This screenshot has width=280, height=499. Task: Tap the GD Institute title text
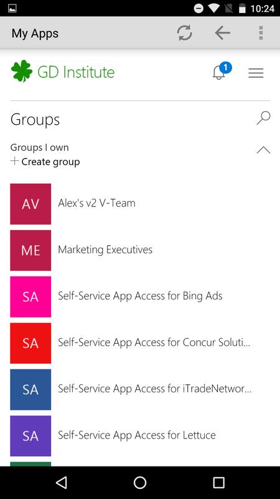76,72
